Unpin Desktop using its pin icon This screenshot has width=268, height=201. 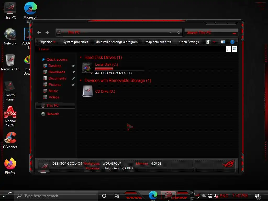(73, 66)
